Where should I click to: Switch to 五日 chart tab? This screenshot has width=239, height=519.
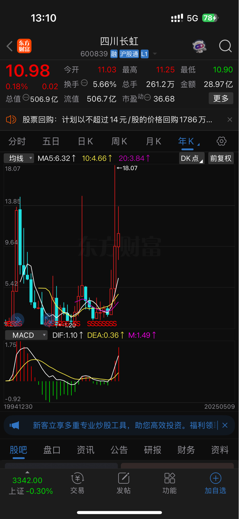point(51,142)
